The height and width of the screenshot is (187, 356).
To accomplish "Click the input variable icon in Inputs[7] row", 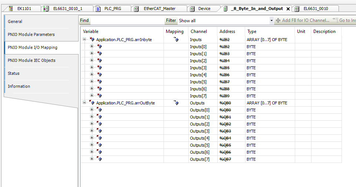I will click(x=99, y=96).
